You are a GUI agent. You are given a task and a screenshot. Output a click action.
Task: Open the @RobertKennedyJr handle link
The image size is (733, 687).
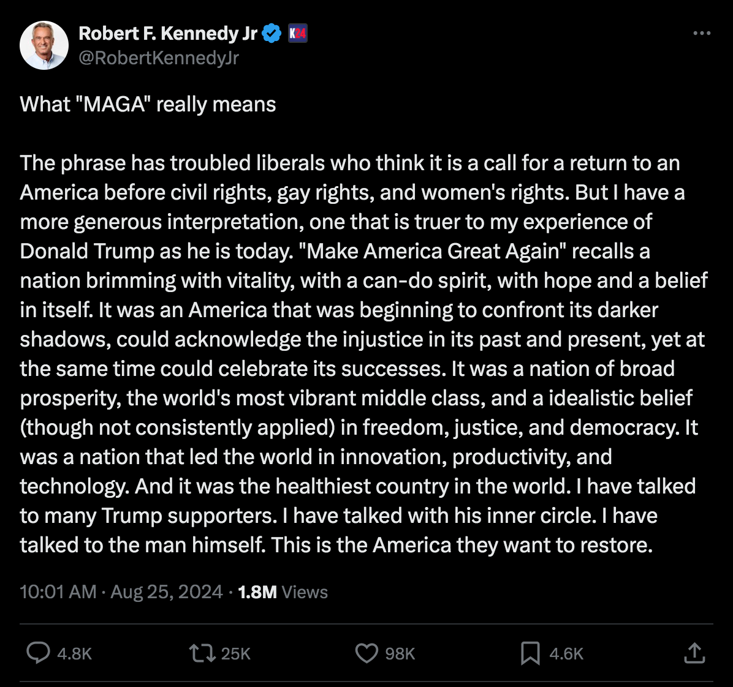point(159,58)
